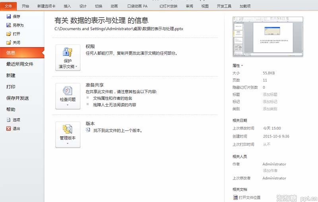318x202 pixels.
Task: Select 最近所用文件 in the sidebar
Action: click(19, 64)
